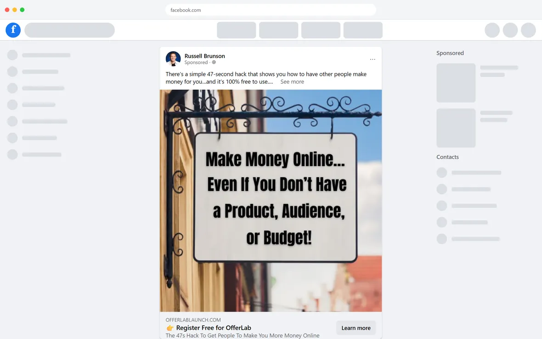
Task: Click the globe public audience icon
Action: coord(214,62)
